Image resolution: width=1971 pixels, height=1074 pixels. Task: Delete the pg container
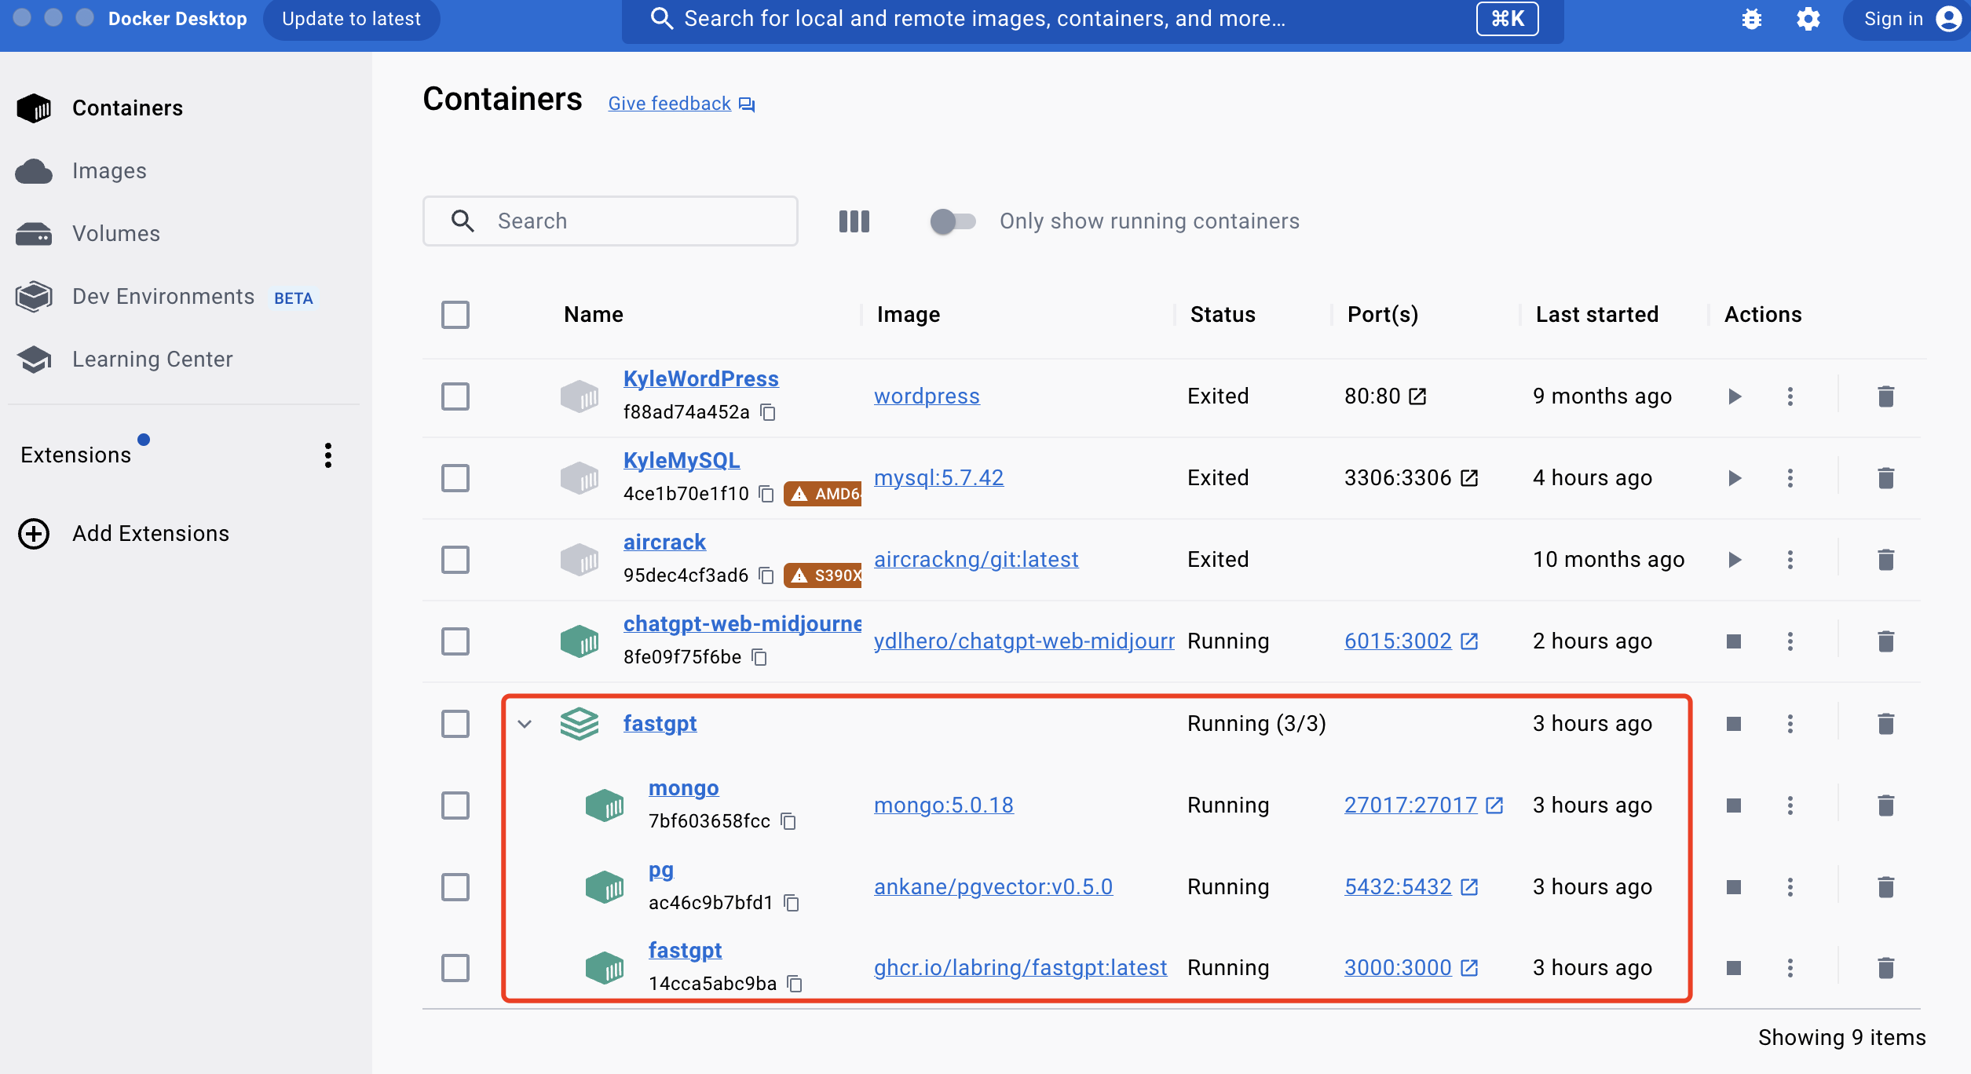[1885, 887]
